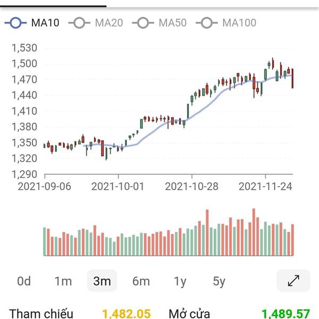Select the 1m time range
The width and height of the screenshot is (319, 319).
click(63, 281)
